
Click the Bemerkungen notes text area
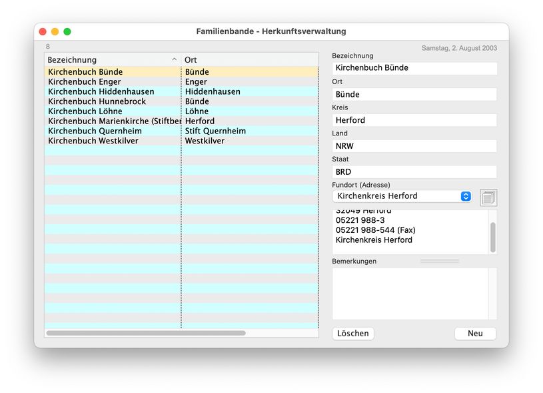click(410, 294)
